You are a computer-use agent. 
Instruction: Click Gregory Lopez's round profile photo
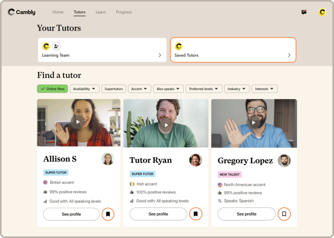click(284, 161)
